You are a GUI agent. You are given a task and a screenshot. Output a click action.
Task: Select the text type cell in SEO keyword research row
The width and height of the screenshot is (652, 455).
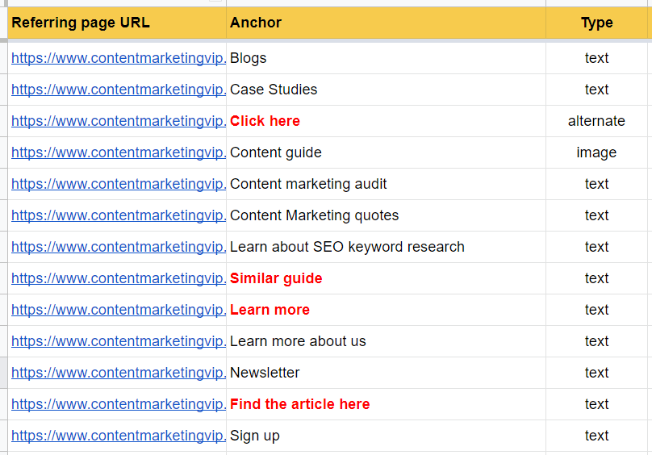pyautogui.click(x=596, y=247)
